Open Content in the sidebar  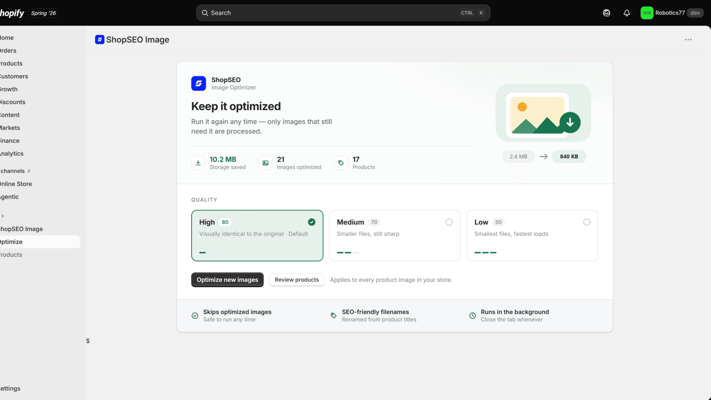pos(10,115)
